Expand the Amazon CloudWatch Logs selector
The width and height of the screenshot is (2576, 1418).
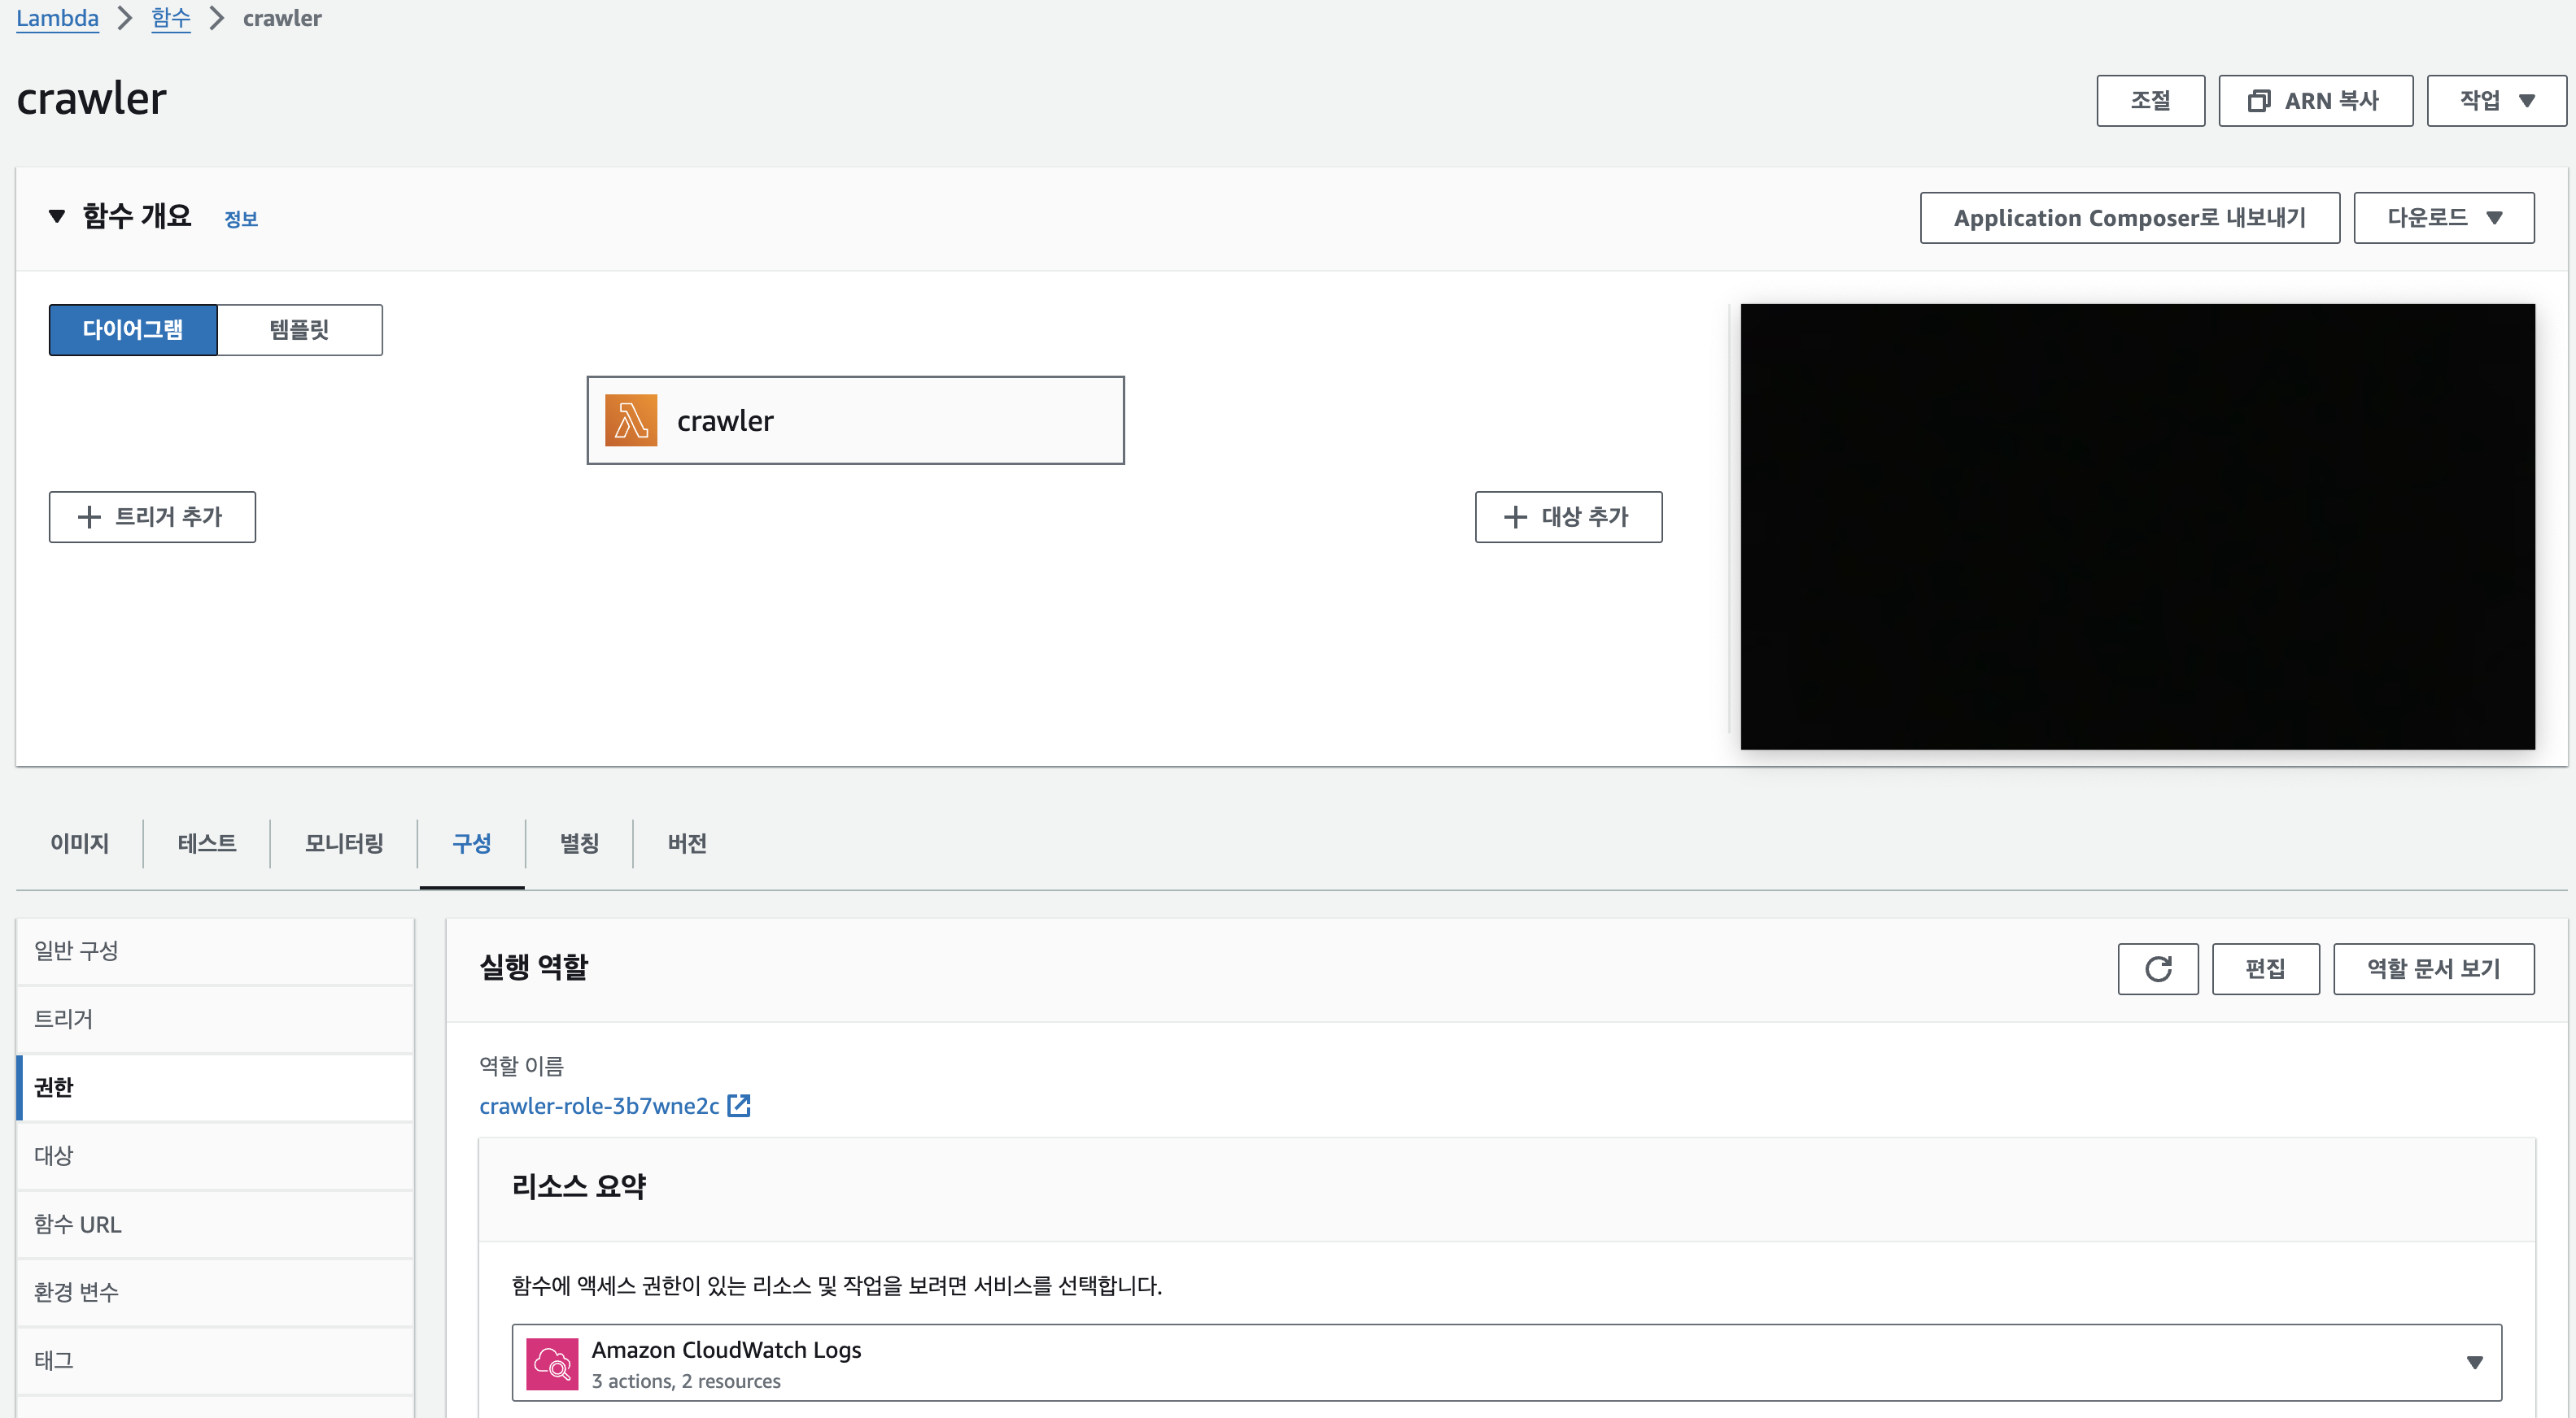2474,1362
